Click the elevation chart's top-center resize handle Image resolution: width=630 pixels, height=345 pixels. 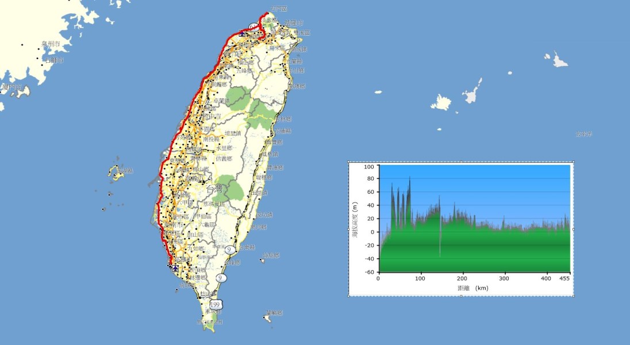coord(461,162)
